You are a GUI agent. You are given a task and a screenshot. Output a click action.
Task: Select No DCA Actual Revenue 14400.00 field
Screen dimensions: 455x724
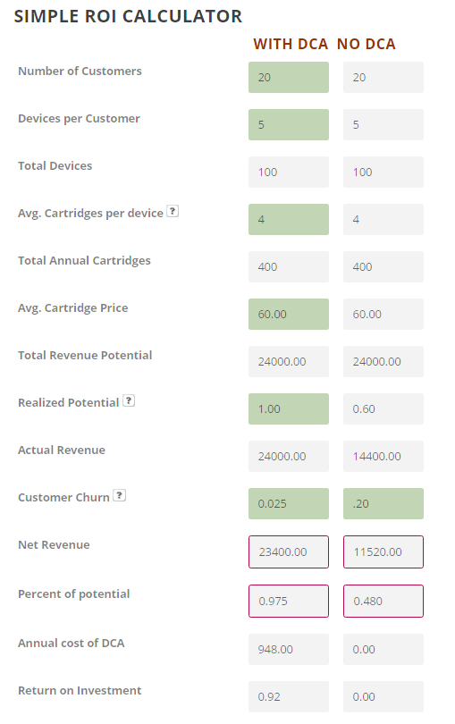click(x=383, y=456)
